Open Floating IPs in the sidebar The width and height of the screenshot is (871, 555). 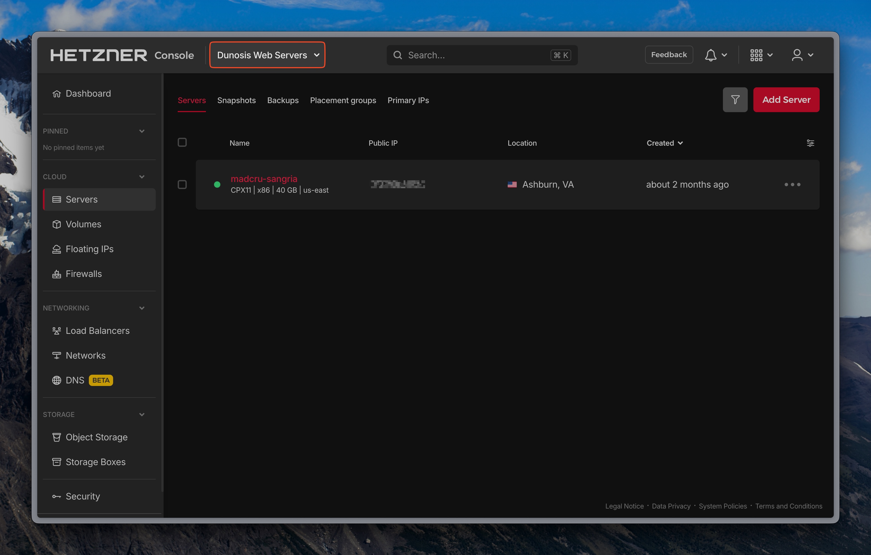89,248
